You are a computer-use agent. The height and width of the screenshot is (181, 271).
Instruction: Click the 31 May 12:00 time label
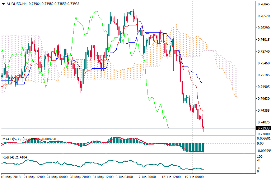pyautogui.click(x=104, y=177)
